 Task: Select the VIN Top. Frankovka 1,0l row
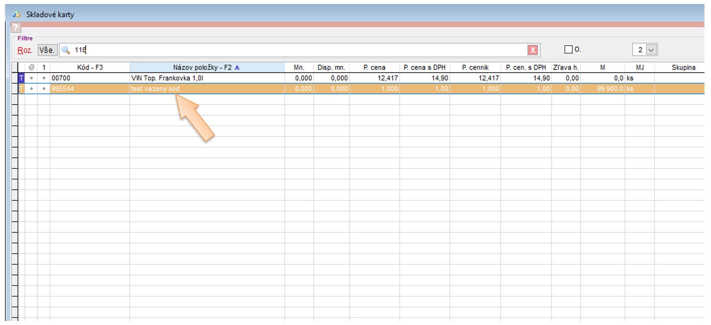tap(161, 78)
